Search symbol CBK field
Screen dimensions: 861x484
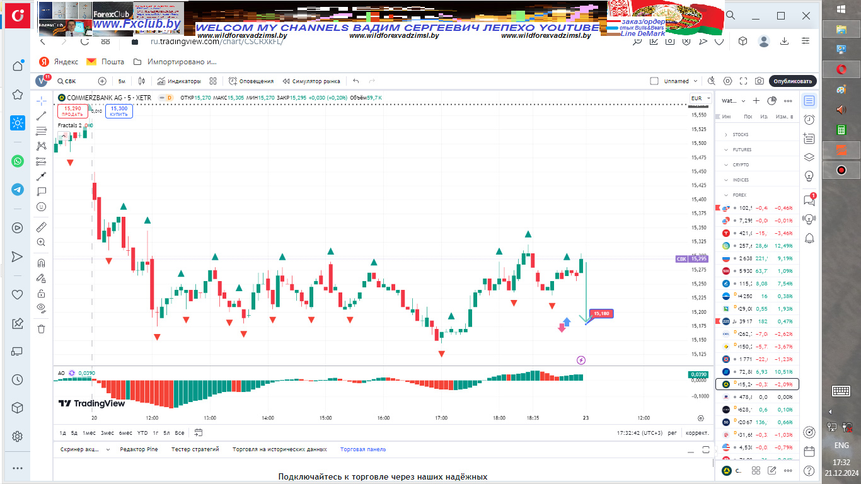[x=72, y=81]
